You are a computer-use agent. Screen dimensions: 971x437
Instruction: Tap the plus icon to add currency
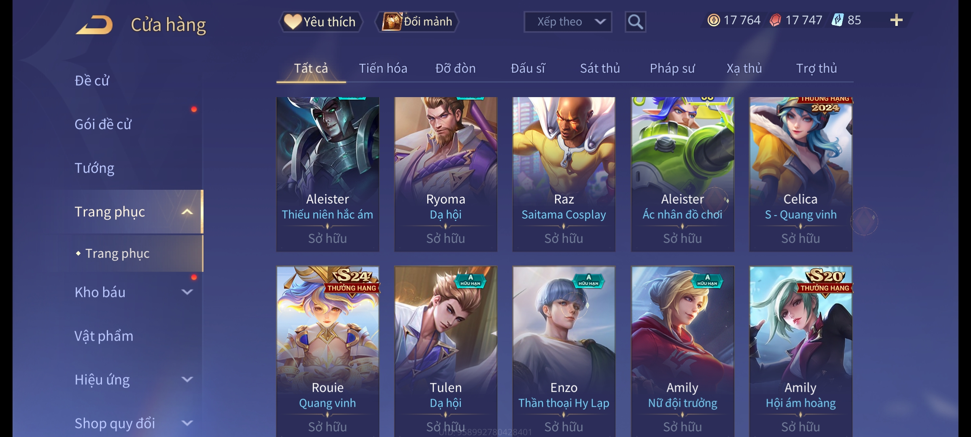click(x=897, y=20)
